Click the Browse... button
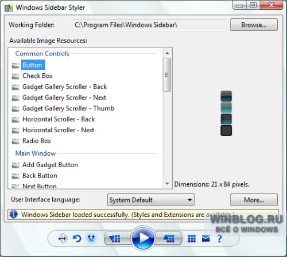The height and width of the screenshot is (257, 287). tap(254, 25)
